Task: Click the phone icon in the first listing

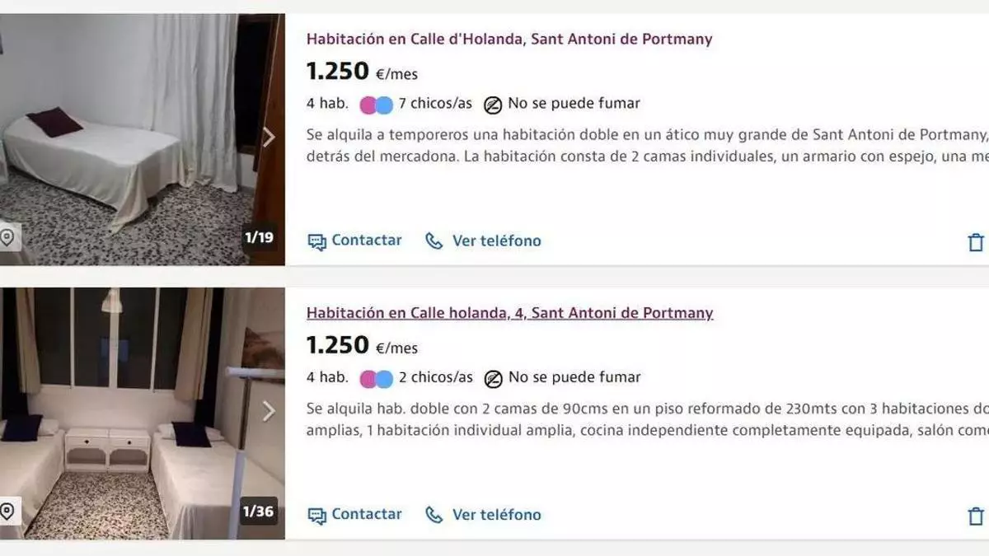Action: [x=434, y=241]
